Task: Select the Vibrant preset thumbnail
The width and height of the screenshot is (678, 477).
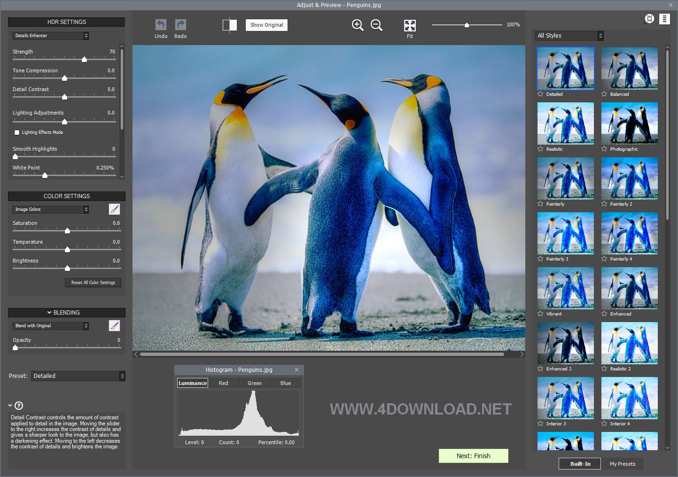Action: click(566, 288)
